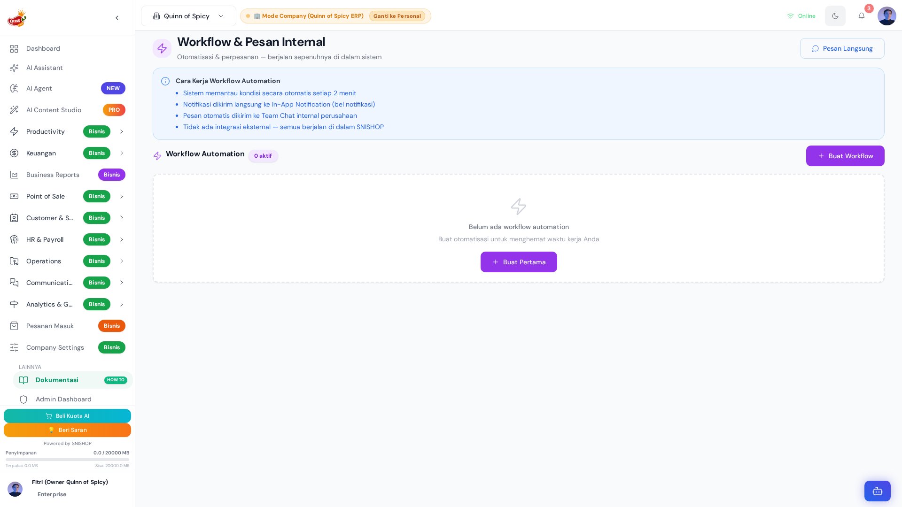Image resolution: width=902 pixels, height=507 pixels.
Task: Open the floating chatbot button
Action: pos(878,491)
